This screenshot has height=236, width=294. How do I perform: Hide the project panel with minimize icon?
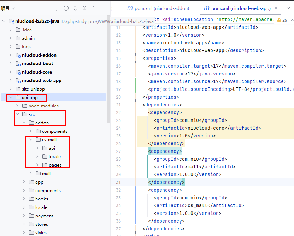[x=103, y=8]
